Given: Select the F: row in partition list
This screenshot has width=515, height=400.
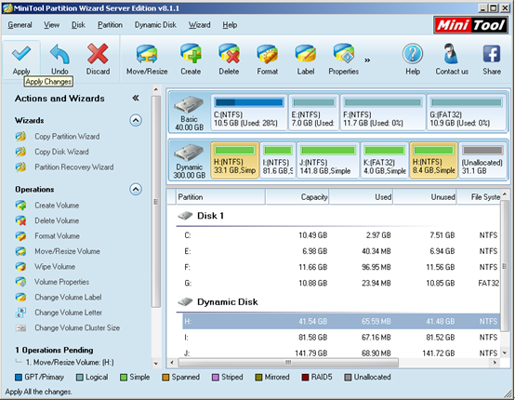Looking at the screenshot, I should pyautogui.click(x=341, y=267).
